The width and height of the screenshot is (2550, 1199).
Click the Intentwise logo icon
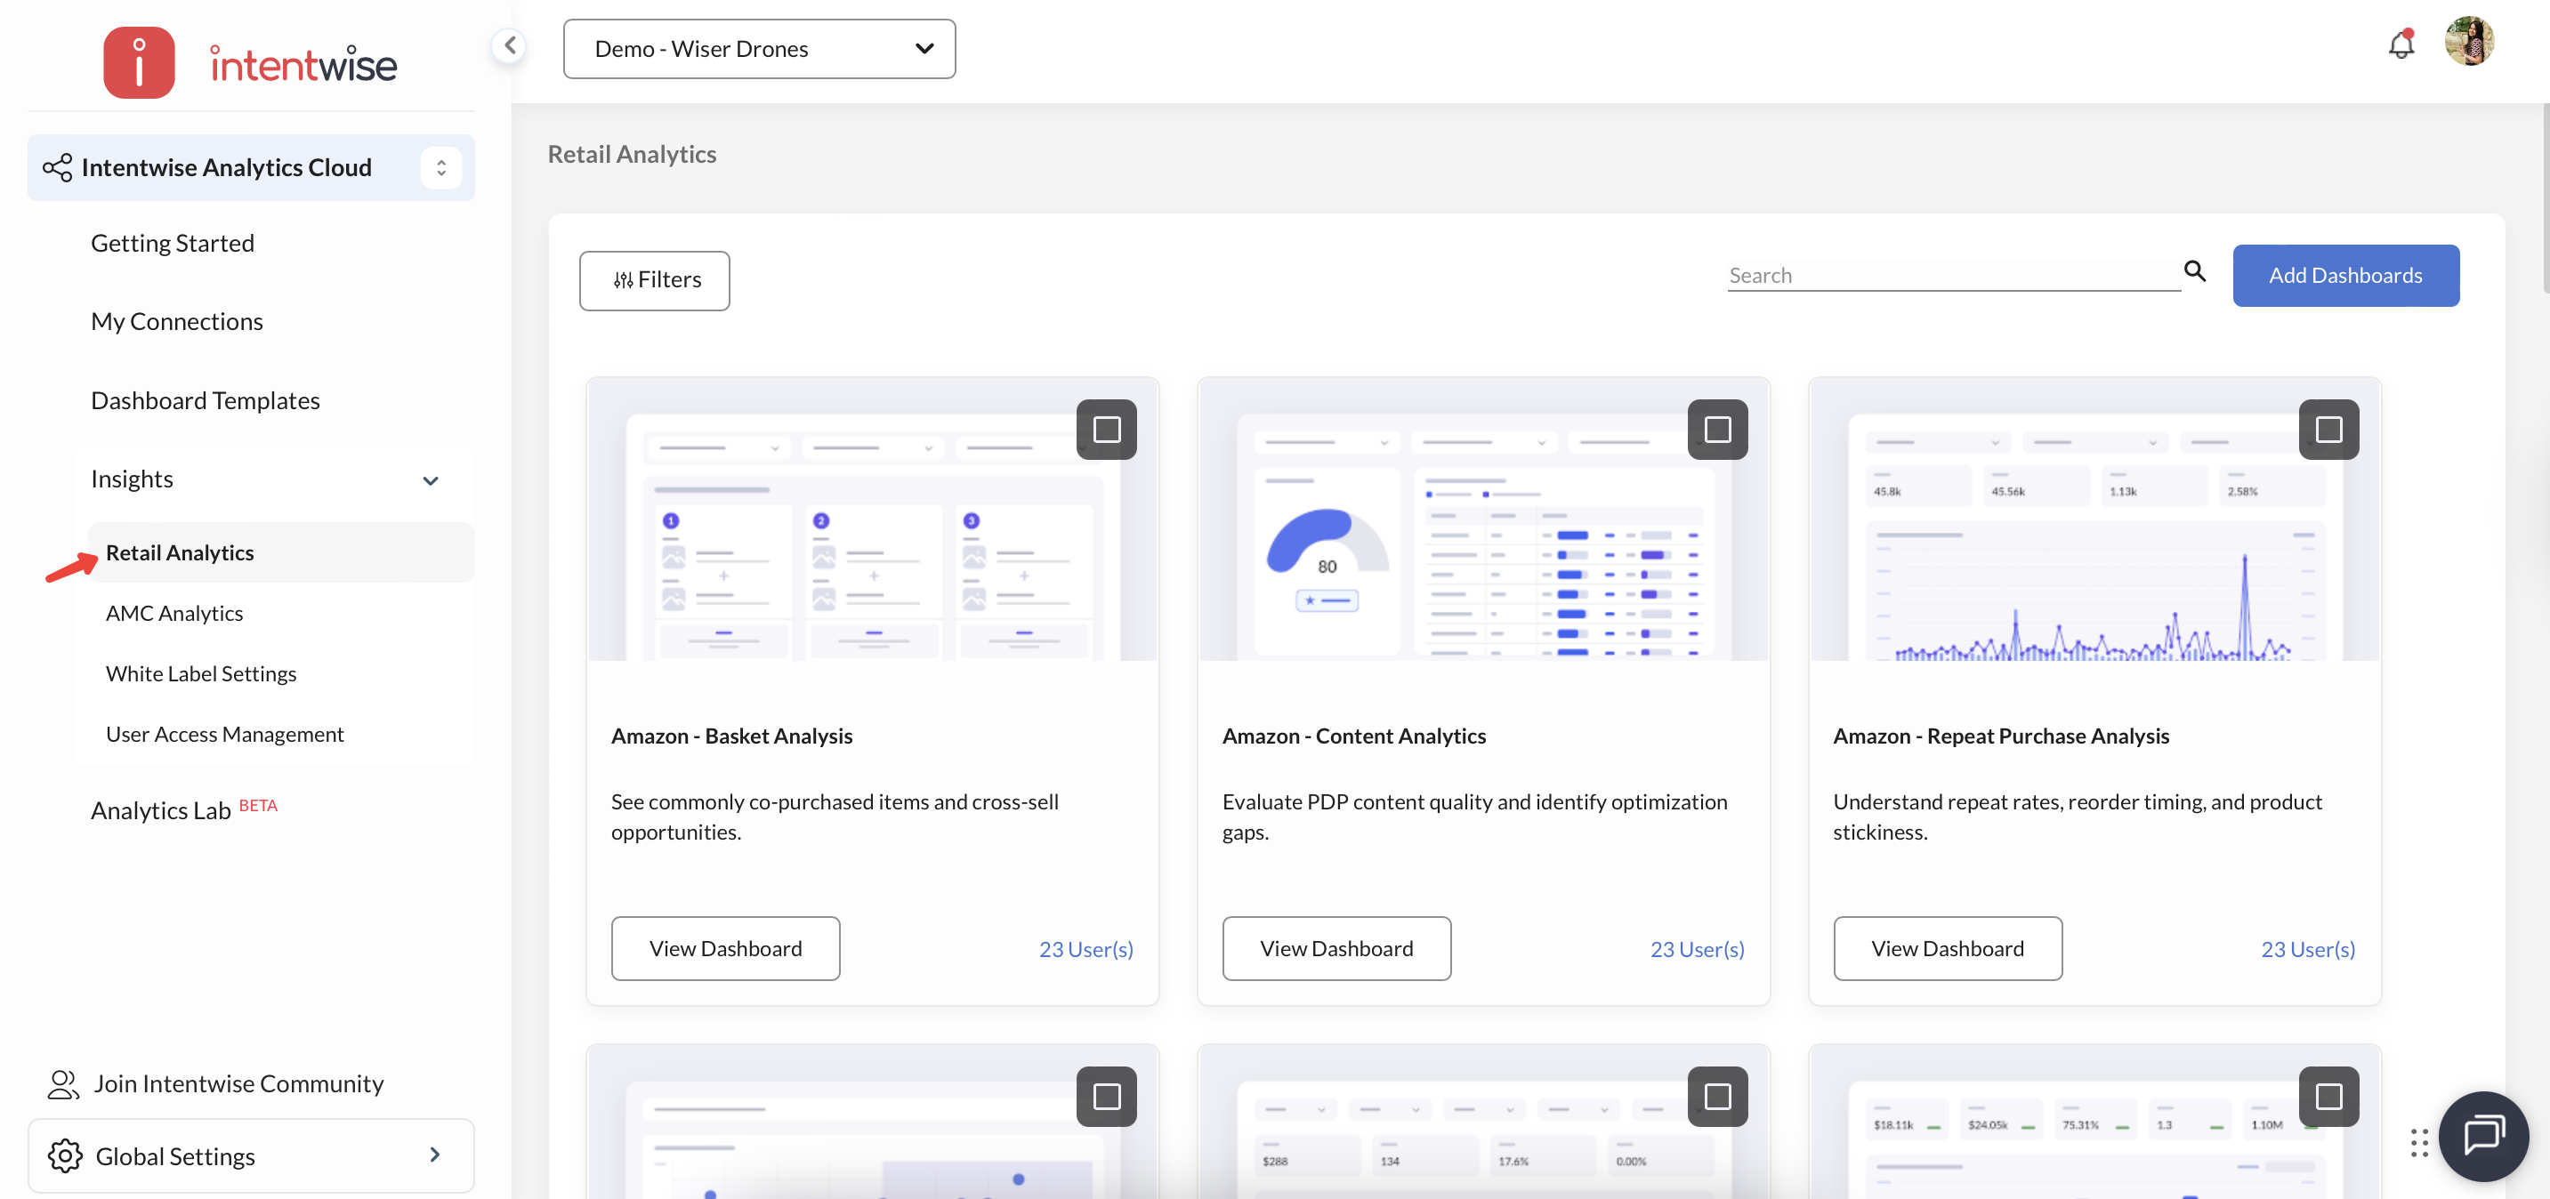click(139, 61)
